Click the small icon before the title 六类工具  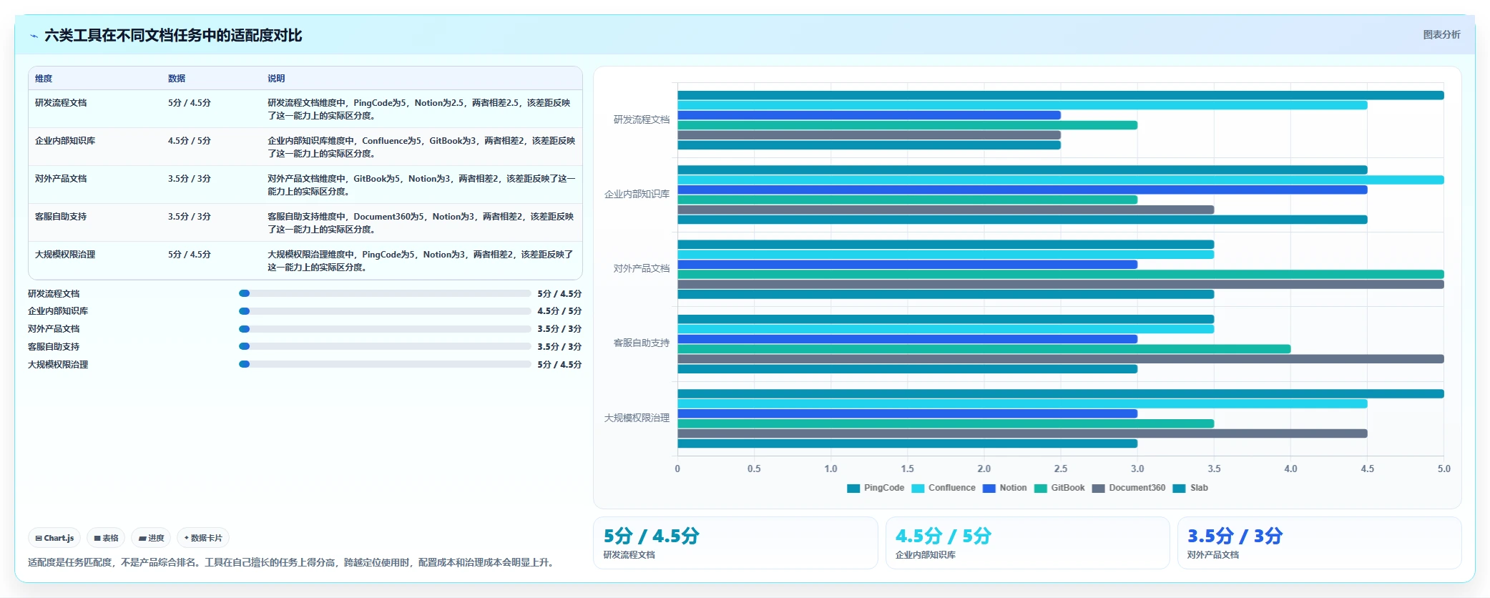coord(34,36)
